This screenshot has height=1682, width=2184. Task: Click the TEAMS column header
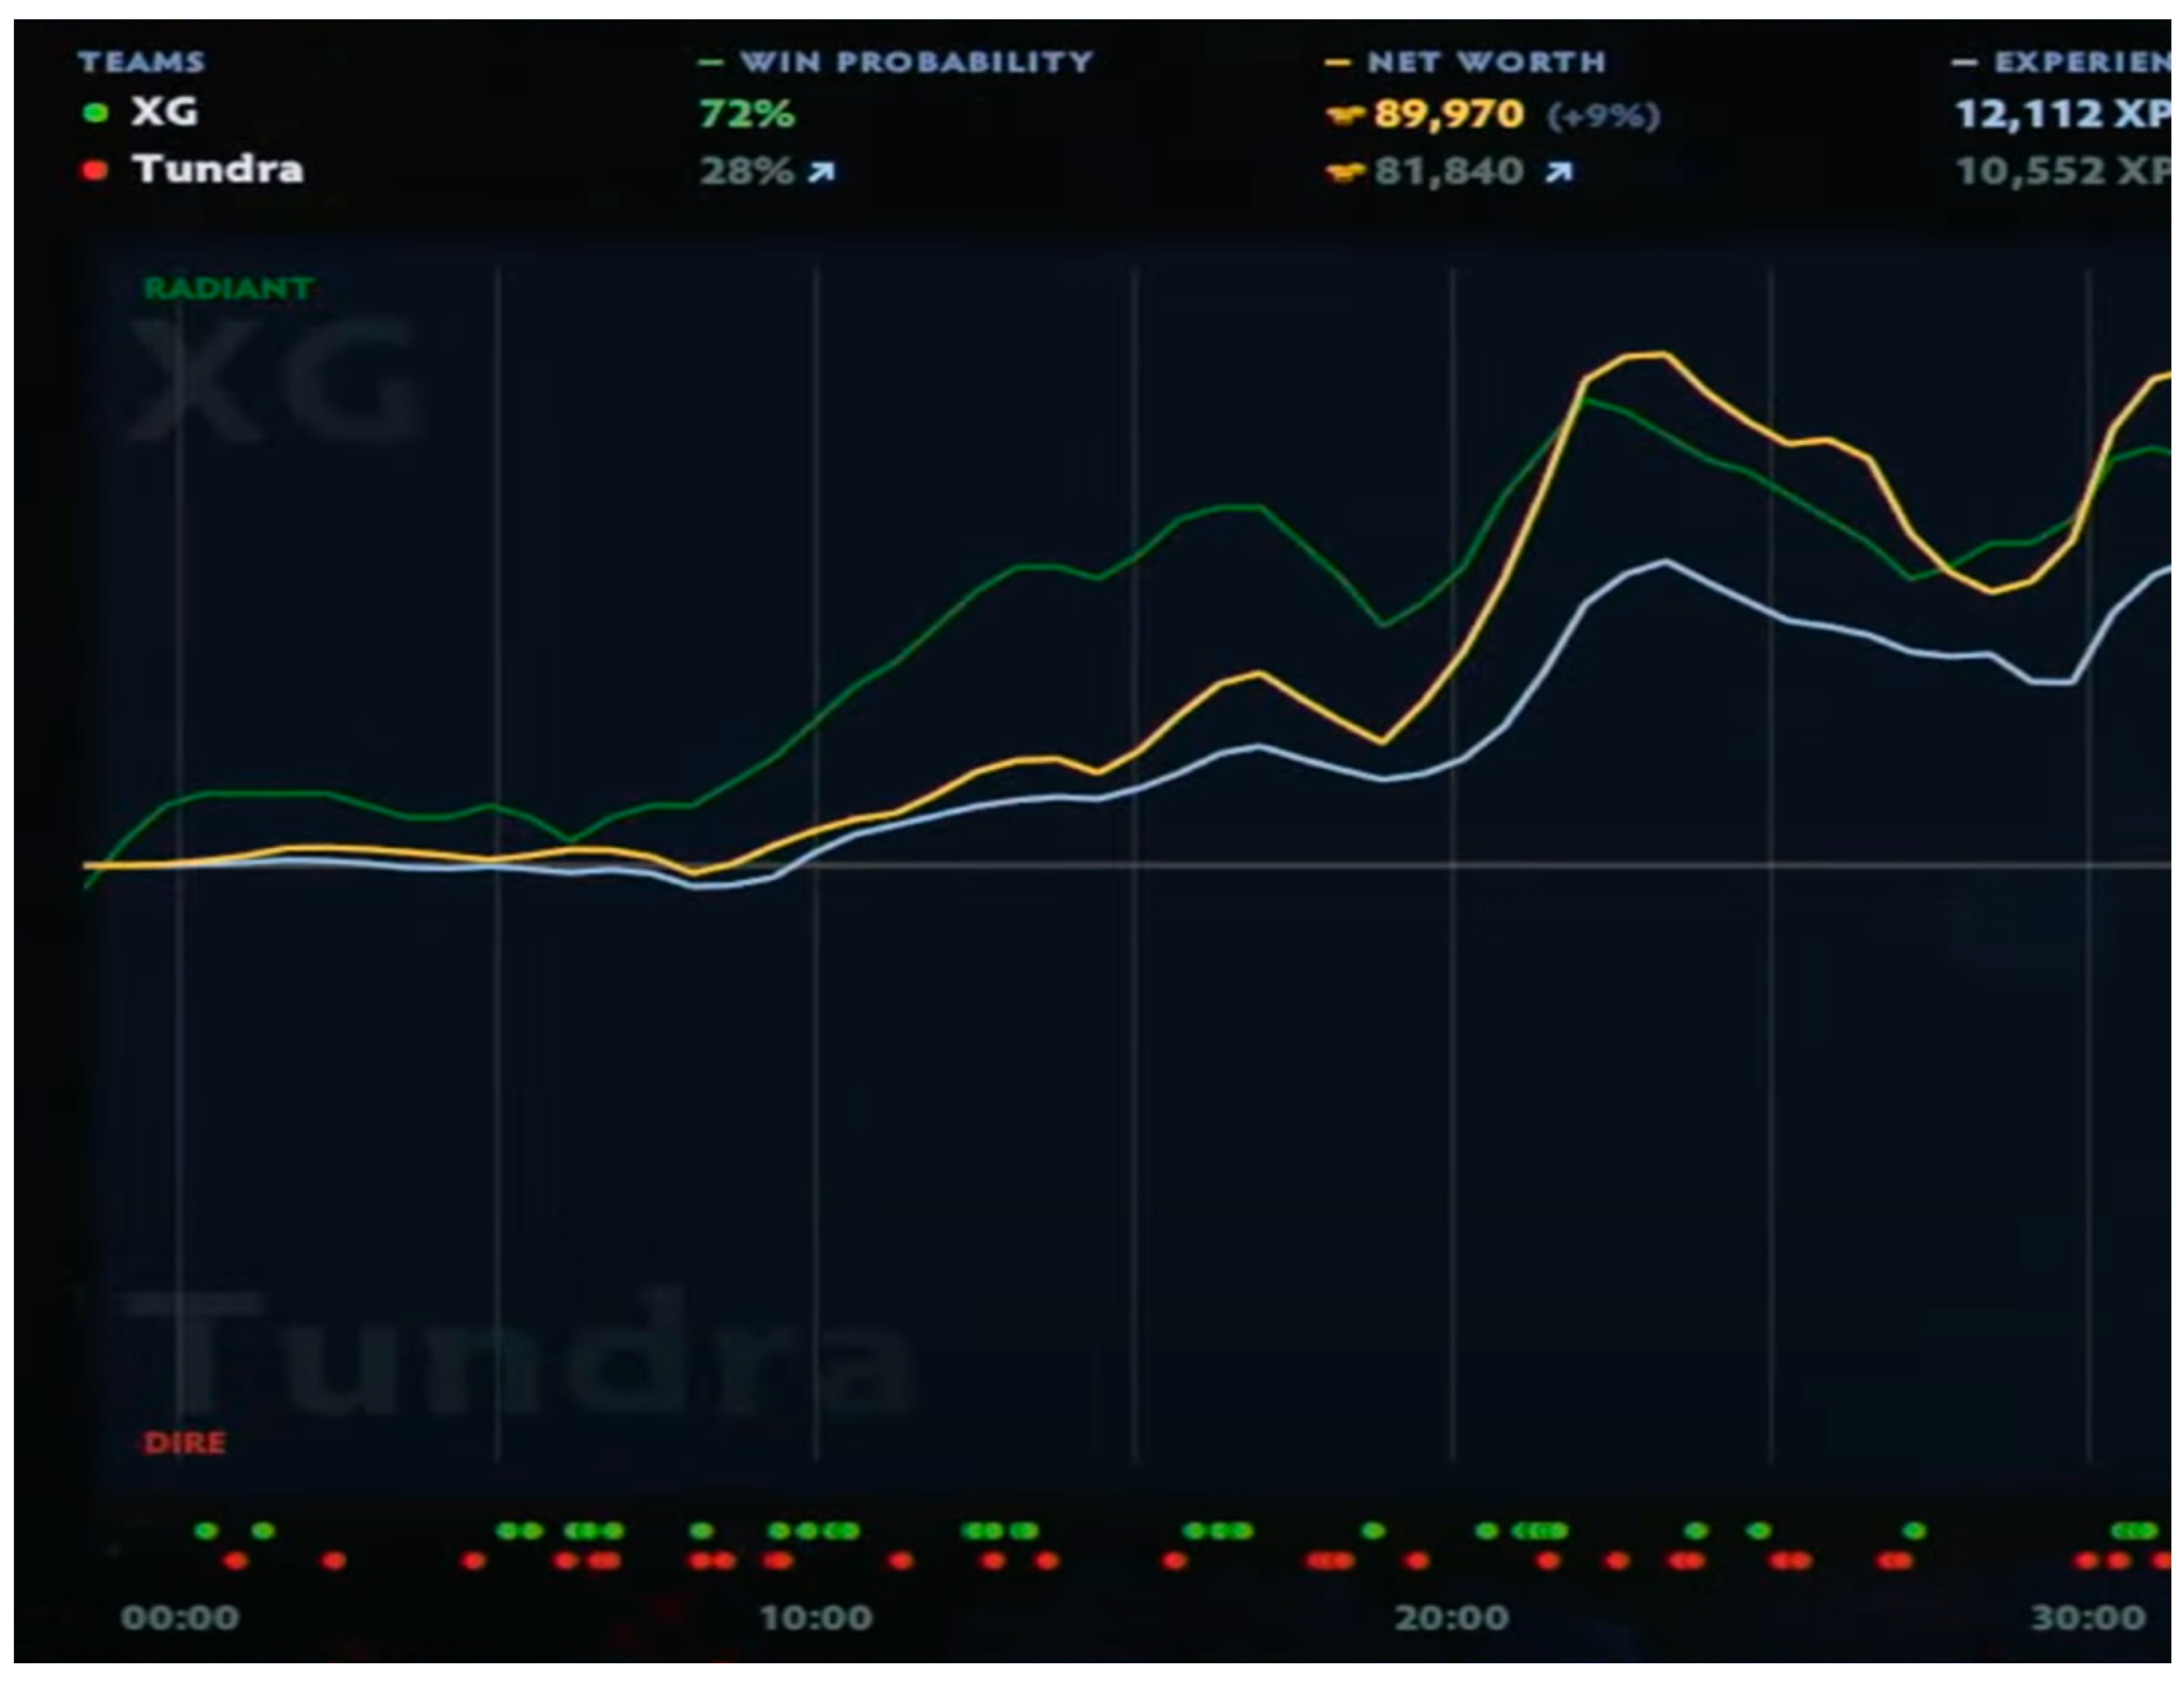coord(141,62)
